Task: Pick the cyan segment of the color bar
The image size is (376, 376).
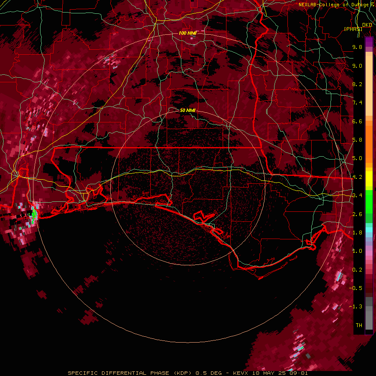Action: coord(369,230)
